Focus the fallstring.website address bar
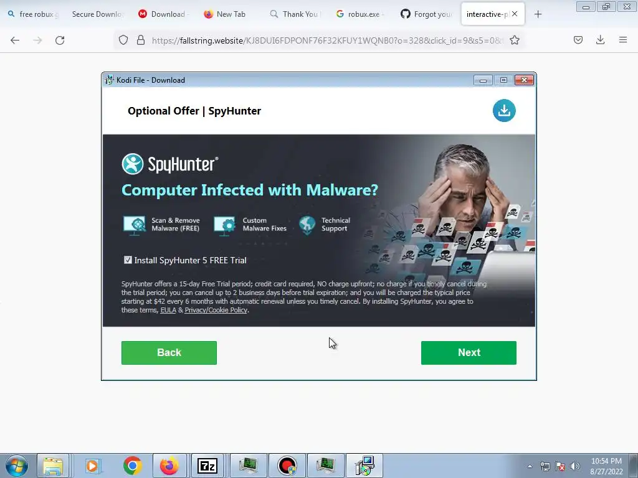Image resolution: width=638 pixels, height=478 pixels. click(328, 40)
